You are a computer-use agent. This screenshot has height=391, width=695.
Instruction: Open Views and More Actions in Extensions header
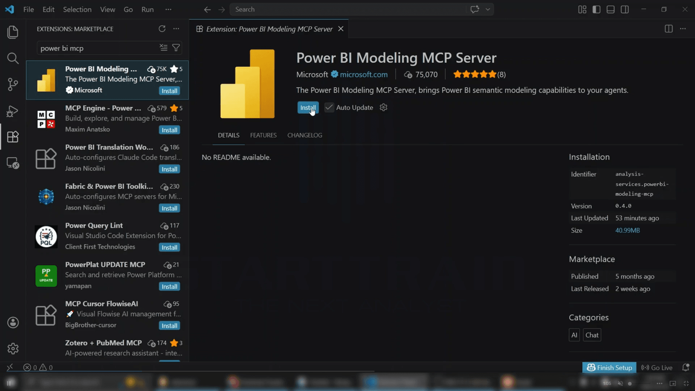click(x=176, y=29)
